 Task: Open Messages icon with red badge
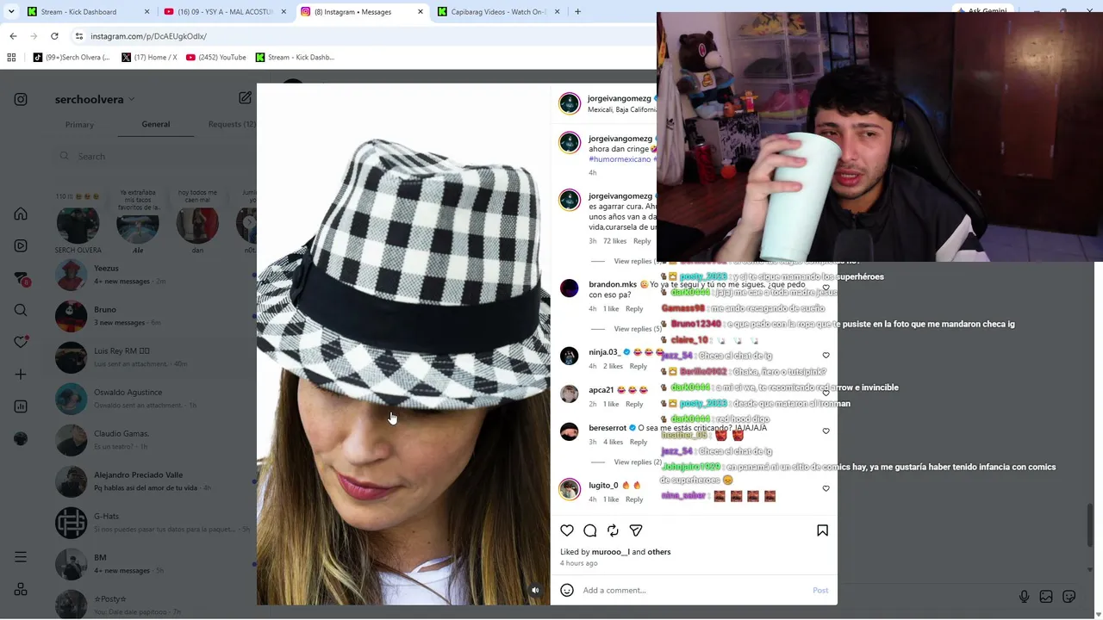(21, 278)
